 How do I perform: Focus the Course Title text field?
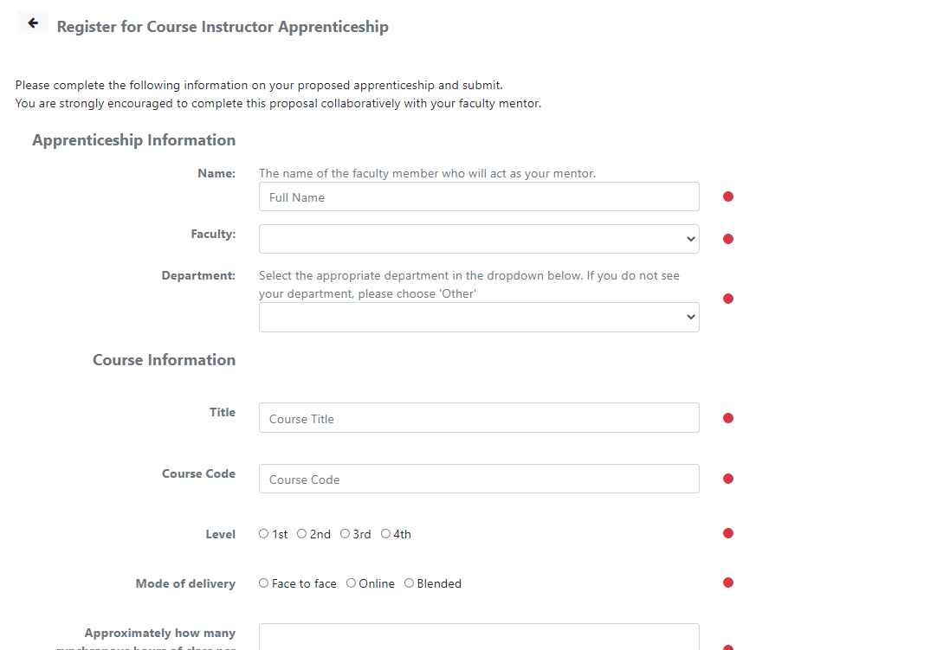(x=479, y=418)
